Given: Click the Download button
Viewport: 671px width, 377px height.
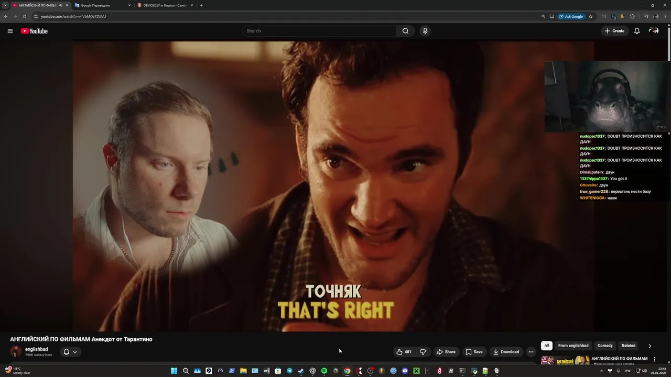Looking at the screenshot, I should [x=506, y=352].
